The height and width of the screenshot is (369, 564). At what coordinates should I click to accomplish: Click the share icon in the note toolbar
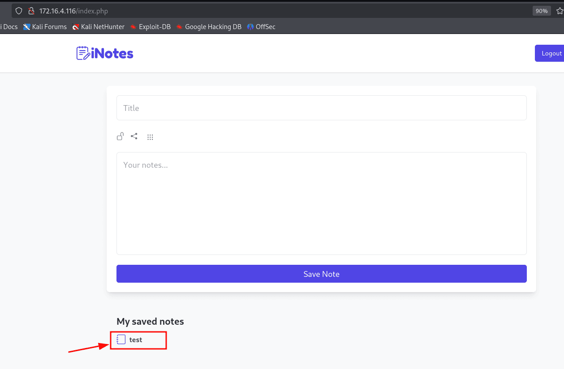click(134, 136)
